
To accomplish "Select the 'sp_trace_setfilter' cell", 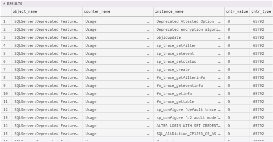I will pos(189,45).
